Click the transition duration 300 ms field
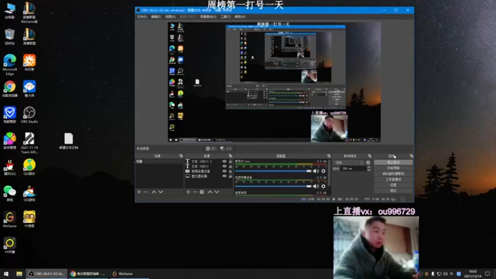This screenshot has height=279, width=496. click(x=353, y=169)
